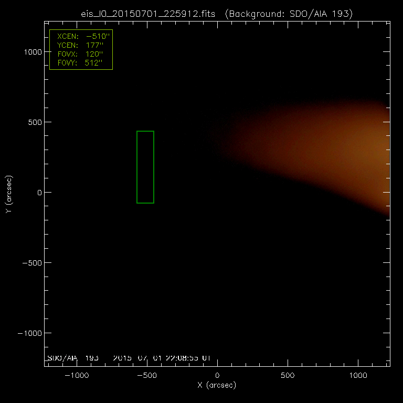Click the "X (arcsec)" axis label
Screen dimensions: 403x403
pyautogui.click(x=217, y=385)
